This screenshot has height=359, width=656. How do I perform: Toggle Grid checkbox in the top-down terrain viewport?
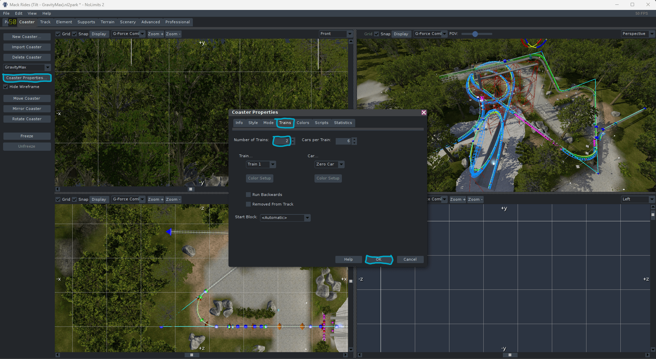(58, 199)
